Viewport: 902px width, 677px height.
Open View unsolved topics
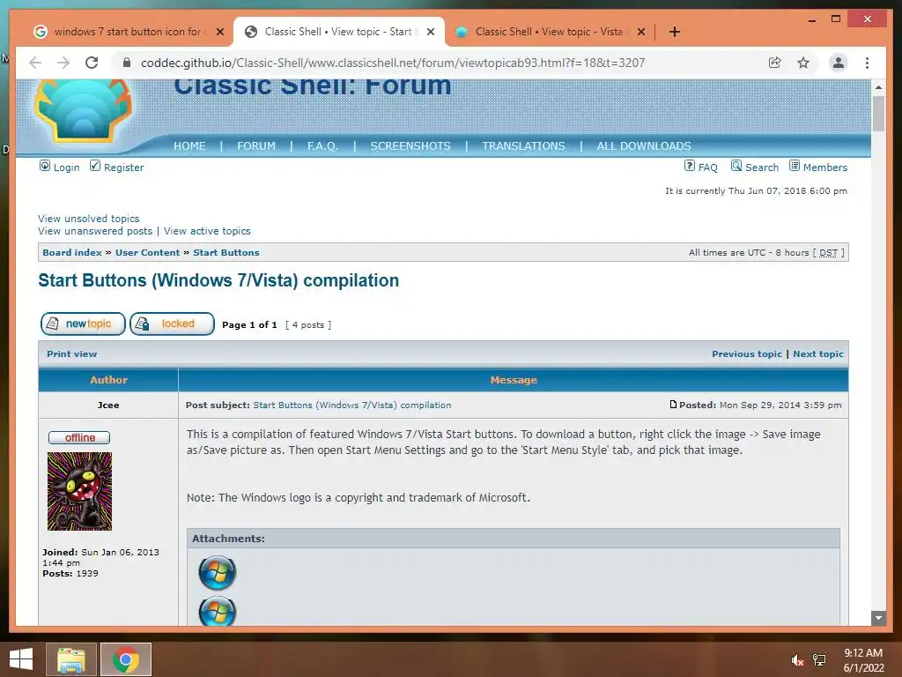(x=89, y=219)
